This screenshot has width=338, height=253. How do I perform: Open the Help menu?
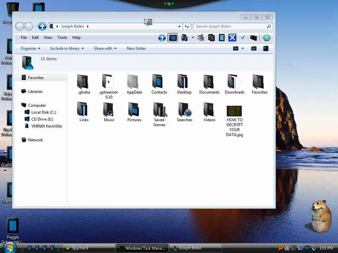tap(76, 38)
